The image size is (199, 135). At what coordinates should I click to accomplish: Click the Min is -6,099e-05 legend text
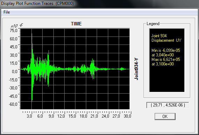point(166,50)
